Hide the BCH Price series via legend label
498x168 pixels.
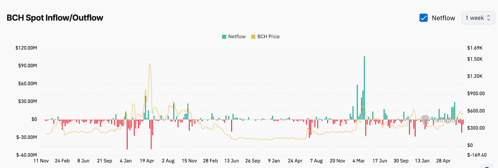tap(268, 37)
